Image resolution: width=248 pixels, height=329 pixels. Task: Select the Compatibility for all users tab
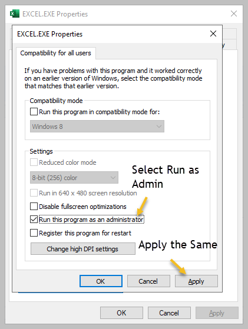(x=55, y=53)
